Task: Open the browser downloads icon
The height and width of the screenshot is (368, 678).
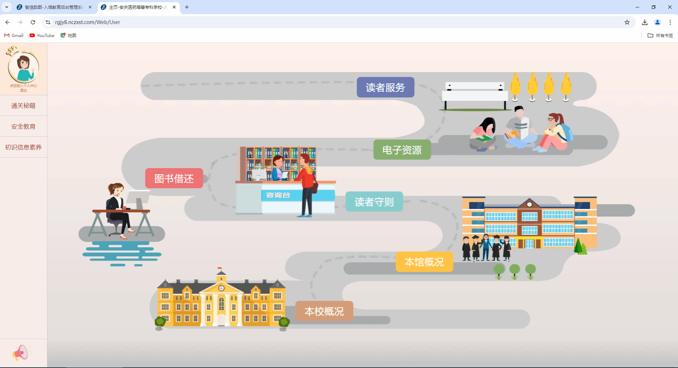Action: coord(644,22)
